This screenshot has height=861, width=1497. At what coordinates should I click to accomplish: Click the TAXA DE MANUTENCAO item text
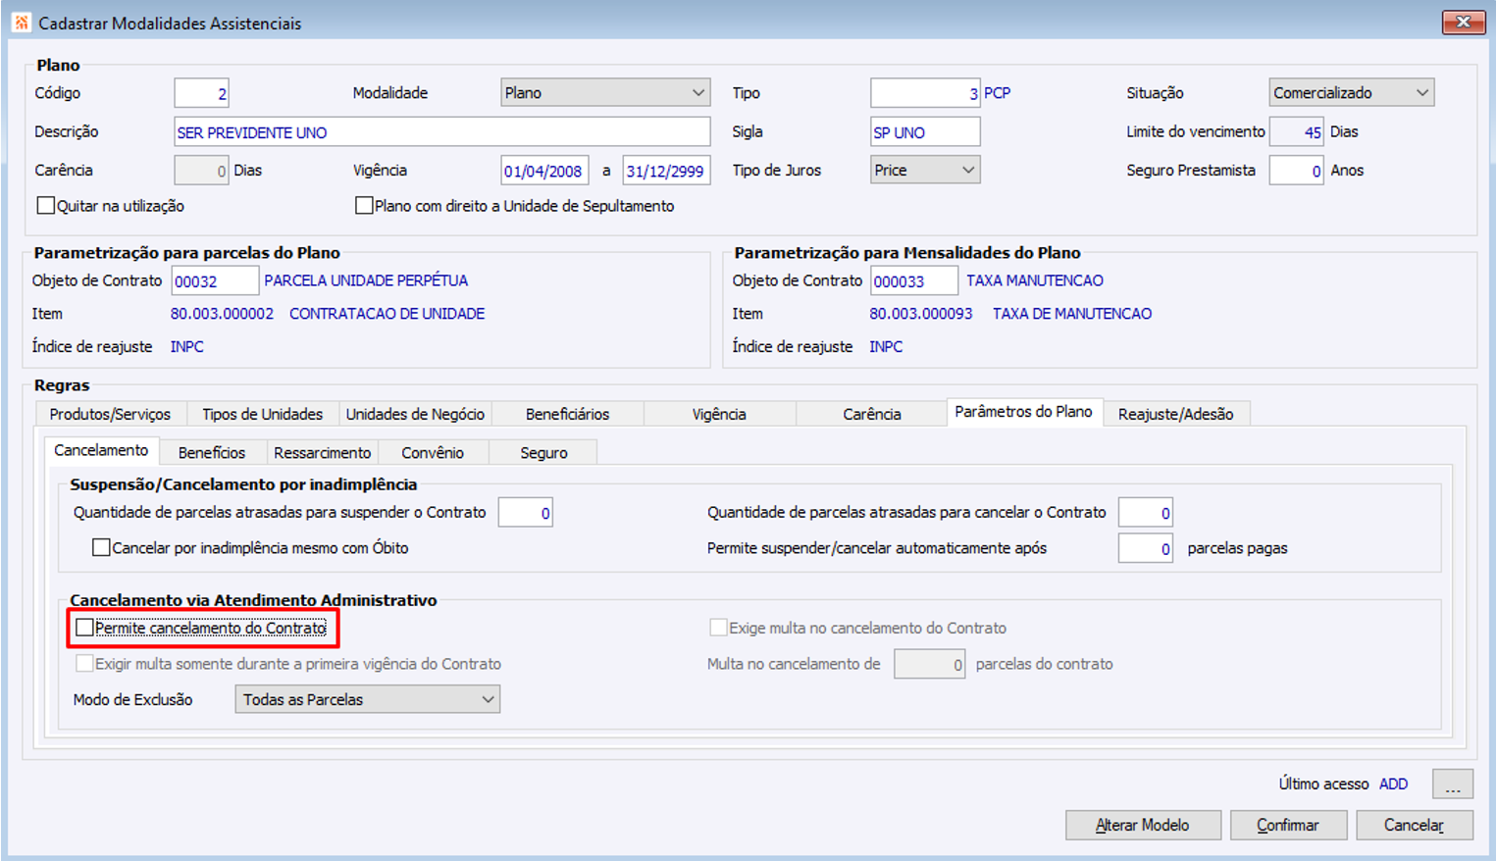click(1072, 314)
